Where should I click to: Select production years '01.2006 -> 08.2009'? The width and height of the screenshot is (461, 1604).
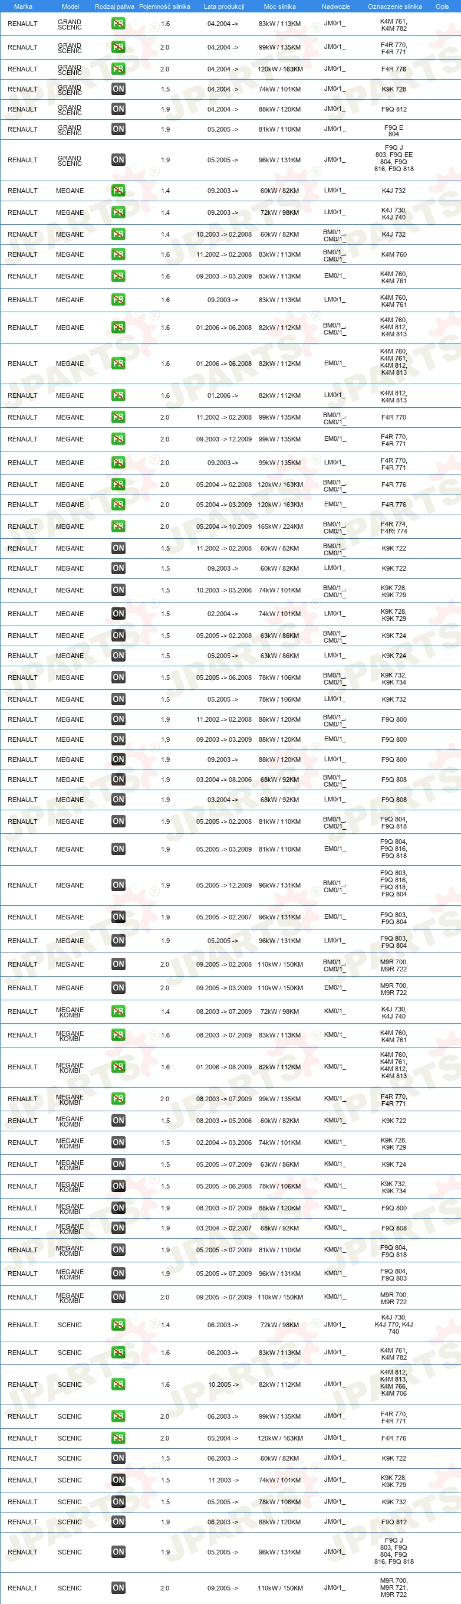(224, 1067)
